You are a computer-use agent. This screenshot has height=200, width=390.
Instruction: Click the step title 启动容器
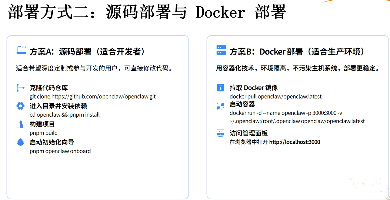(x=242, y=104)
